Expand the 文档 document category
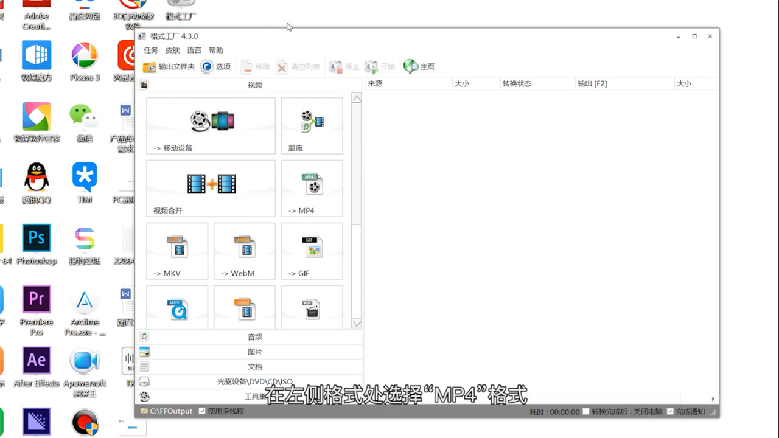The width and height of the screenshot is (779, 438). [250, 367]
